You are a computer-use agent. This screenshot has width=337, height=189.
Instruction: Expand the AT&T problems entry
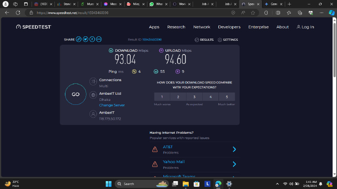tap(234, 150)
